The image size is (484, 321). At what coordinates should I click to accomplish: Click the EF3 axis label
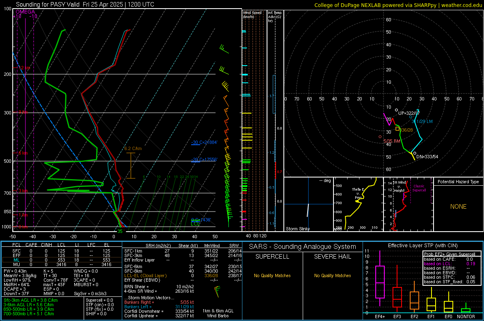[x=397, y=316]
